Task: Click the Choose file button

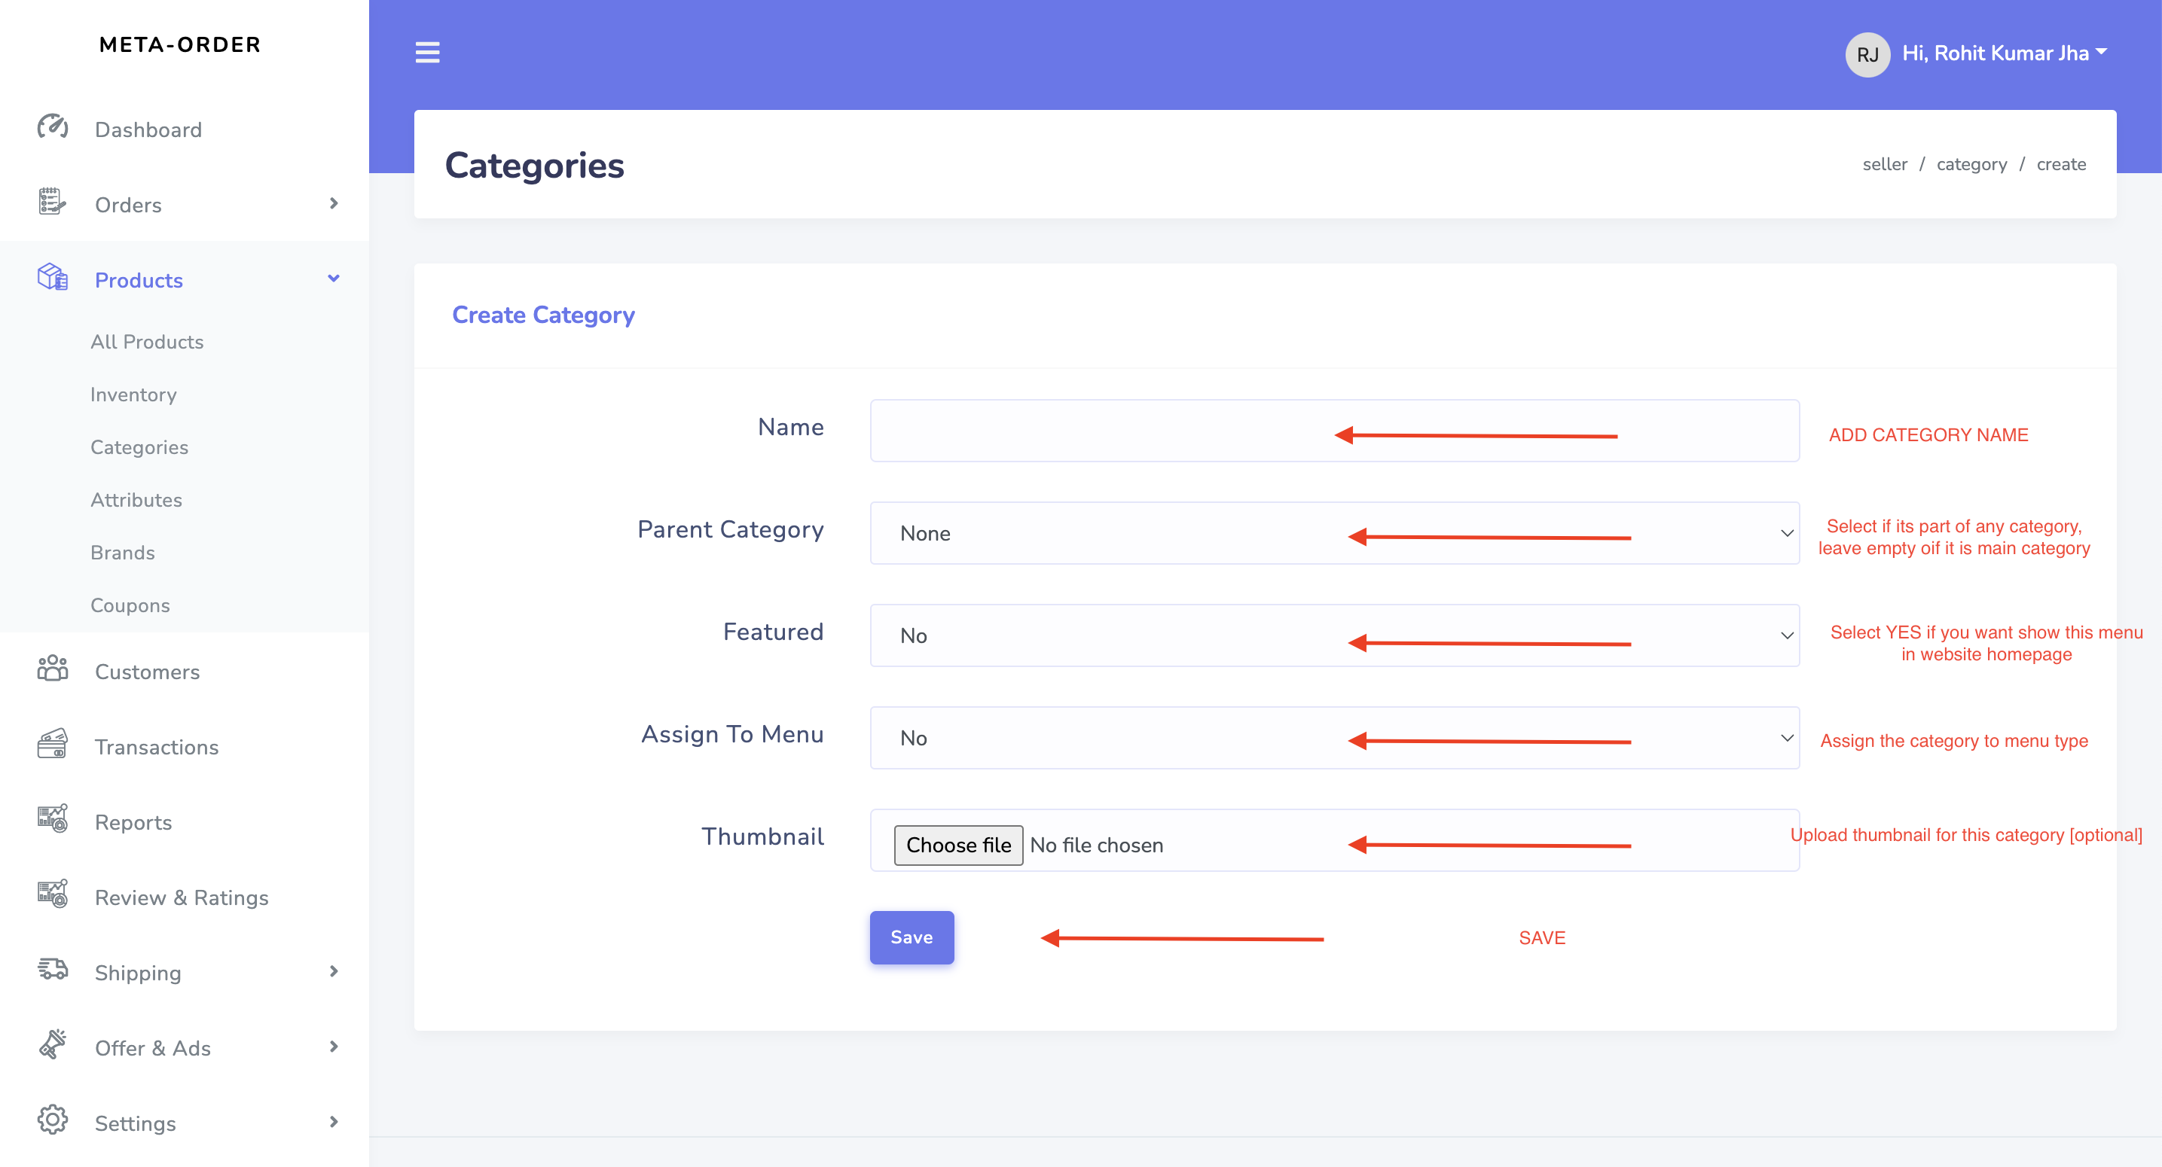Action: click(x=957, y=845)
